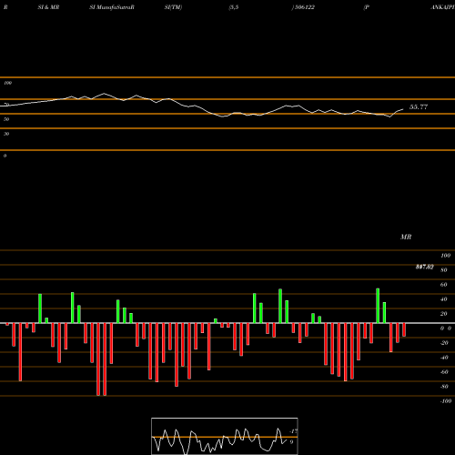This screenshot has height=455, width=455.
Task: Click the 0 level label on RSI chart
Action: click(5, 156)
